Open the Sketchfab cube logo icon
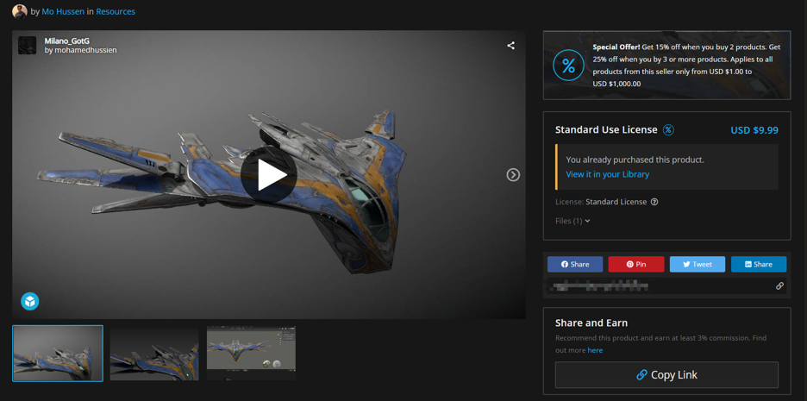The width and height of the screenshot is (807, 401). 30,301
